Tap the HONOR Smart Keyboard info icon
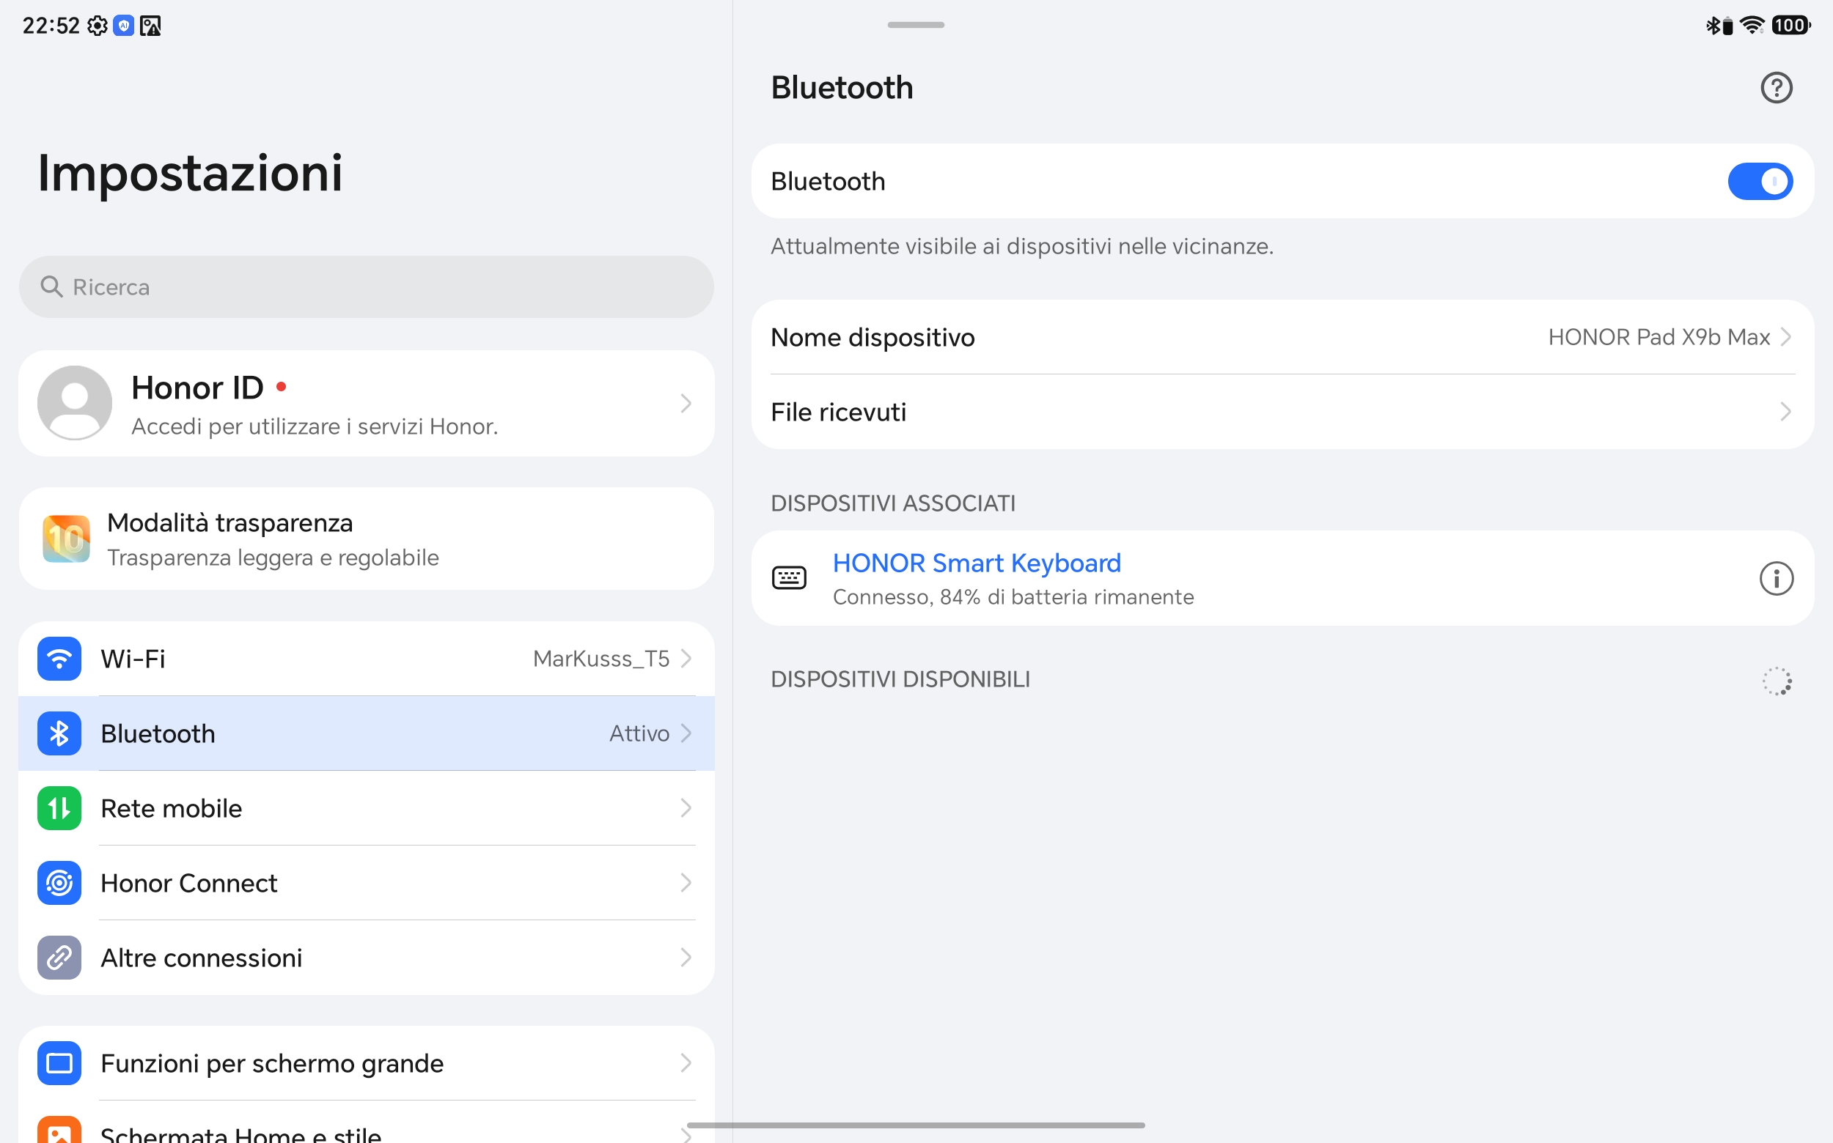The width and height of the screenshot is (1833, 1143). (1776, 578)
